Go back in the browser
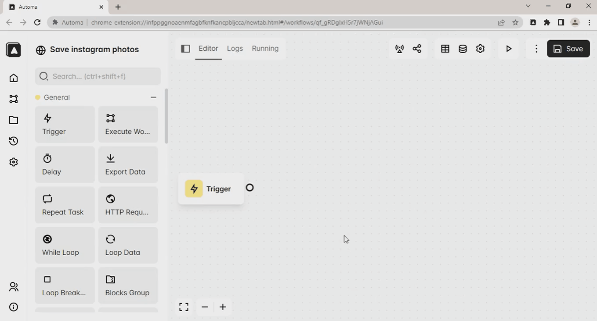The image size is (597, 321). 9,22
